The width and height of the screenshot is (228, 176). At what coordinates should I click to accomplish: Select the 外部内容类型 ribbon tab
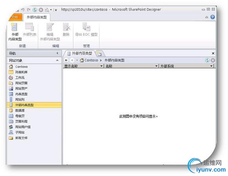36,17
